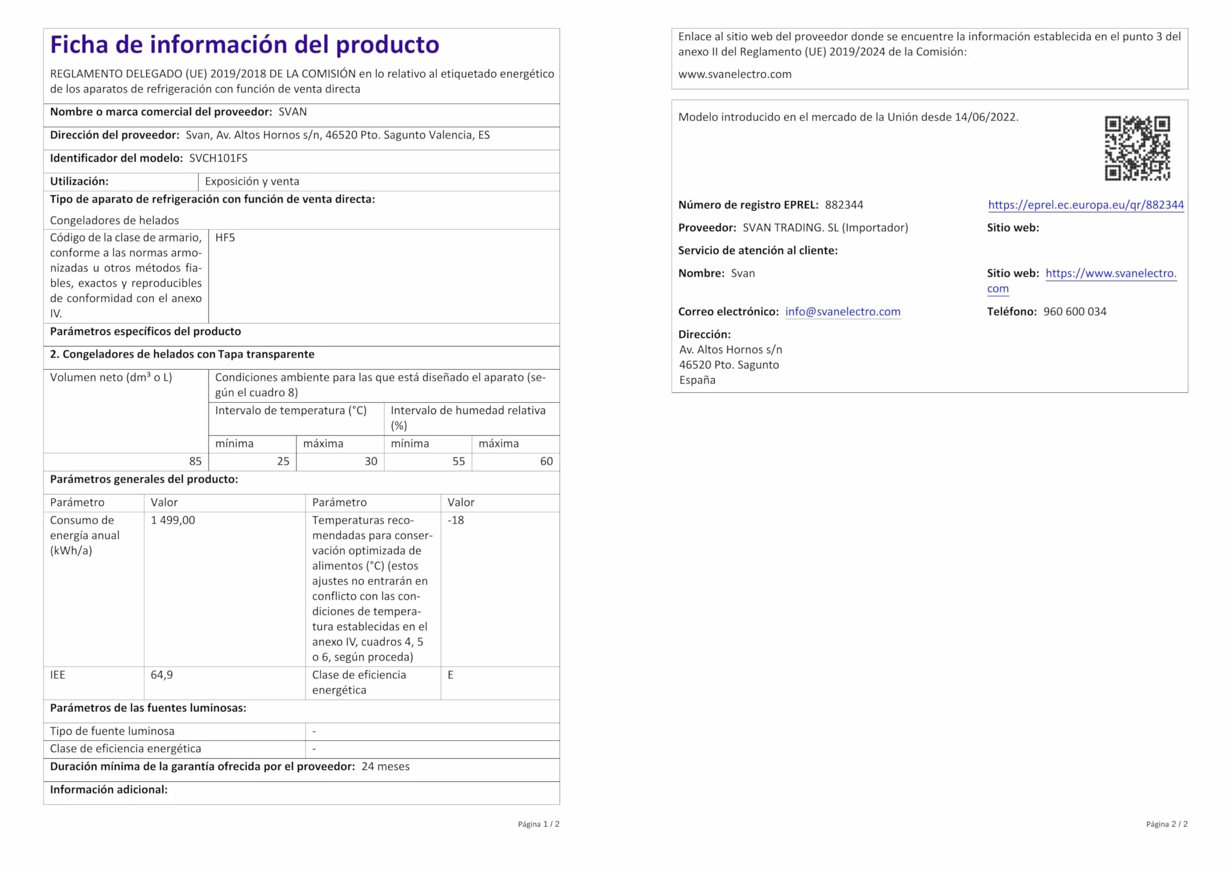This screenshot has width=1232, height=871.
Task: Click "España" in the page 2 address
Action: (697, 380)
